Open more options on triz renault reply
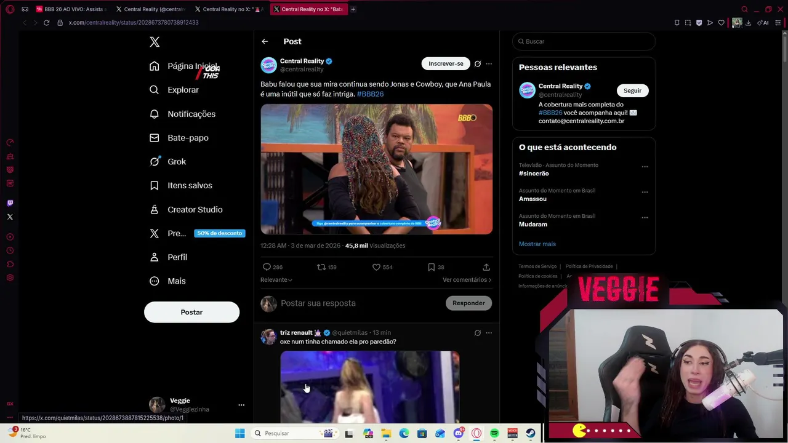Viewport: 788px width, 443px height. tap(489, 333)
